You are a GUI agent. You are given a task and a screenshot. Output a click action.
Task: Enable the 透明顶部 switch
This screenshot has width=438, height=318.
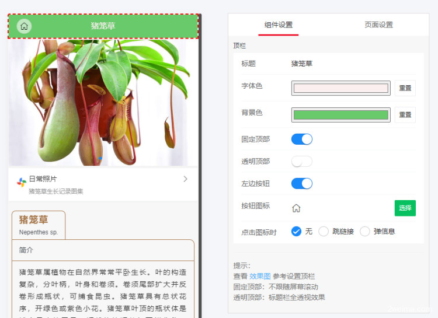tap(302, 162)
